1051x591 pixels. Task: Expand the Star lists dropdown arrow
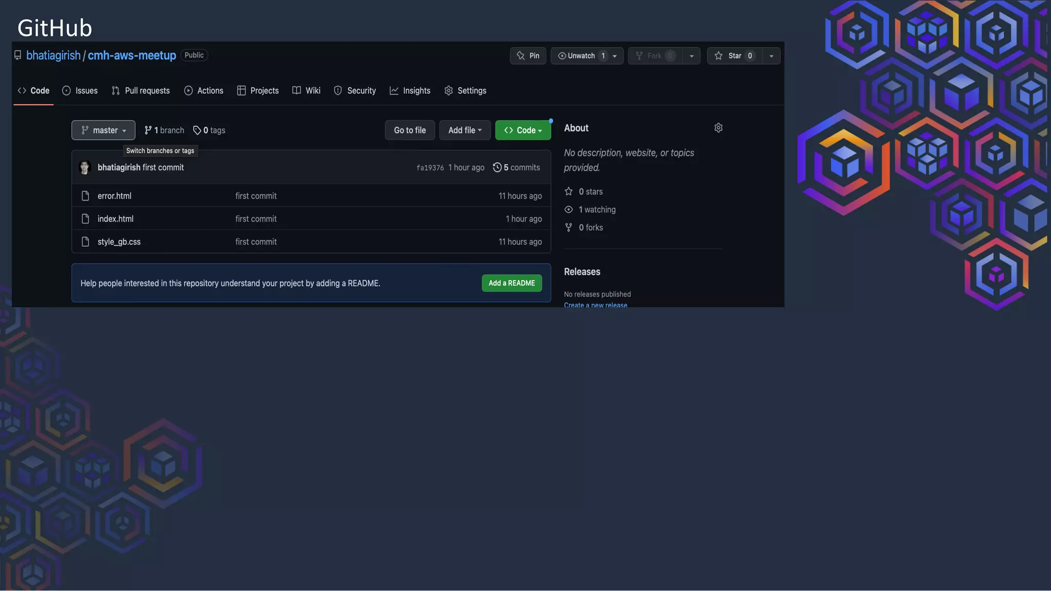click(x=771, y=56)
